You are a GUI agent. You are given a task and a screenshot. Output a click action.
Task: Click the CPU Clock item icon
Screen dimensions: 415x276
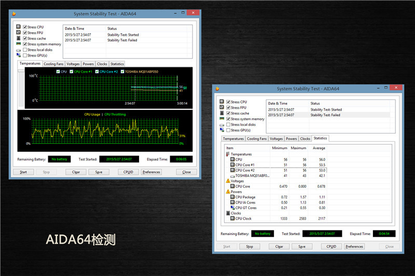point(232,219)
